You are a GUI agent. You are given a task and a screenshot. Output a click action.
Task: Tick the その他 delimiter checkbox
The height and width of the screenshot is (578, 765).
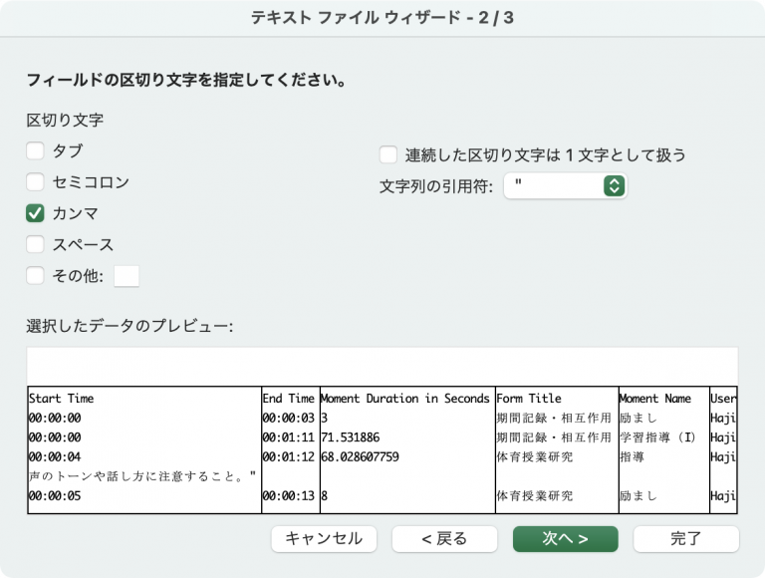click(x=36, y=276)
